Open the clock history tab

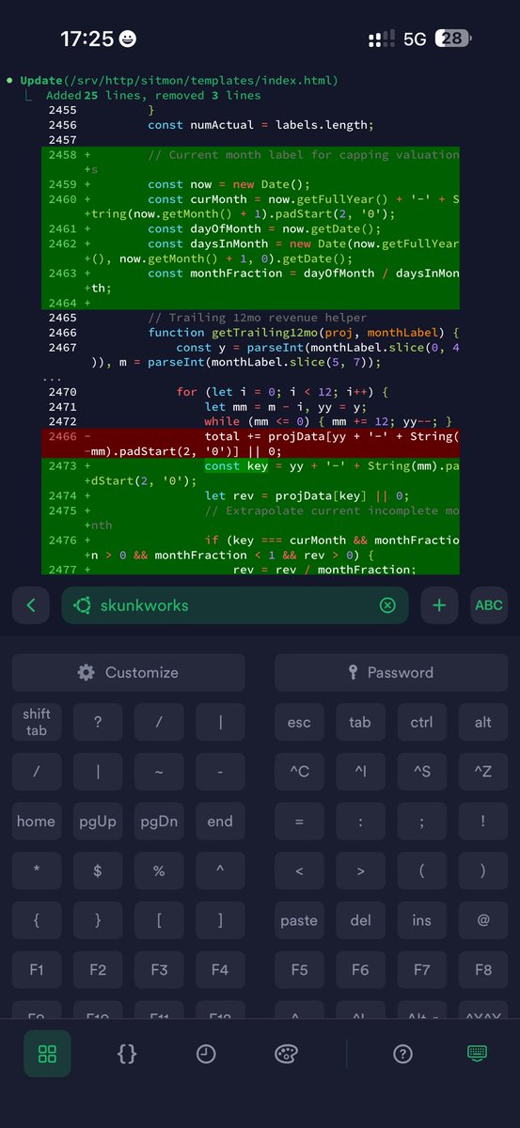(x=206, y=1054)
